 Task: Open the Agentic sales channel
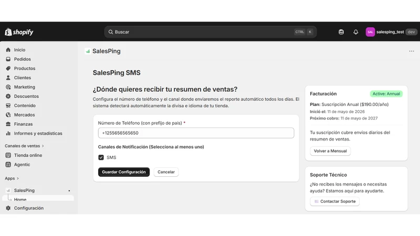[x=22, y=165]
